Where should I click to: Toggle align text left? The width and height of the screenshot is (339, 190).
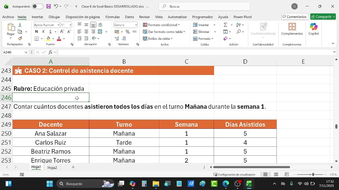pyautogui.click(x=79, y=32)
